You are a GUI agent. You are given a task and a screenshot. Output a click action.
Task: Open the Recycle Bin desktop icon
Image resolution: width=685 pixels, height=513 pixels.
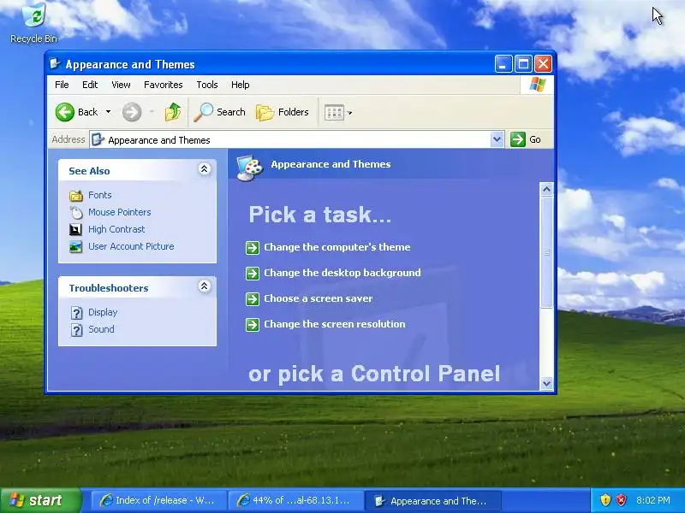(34, 23)
